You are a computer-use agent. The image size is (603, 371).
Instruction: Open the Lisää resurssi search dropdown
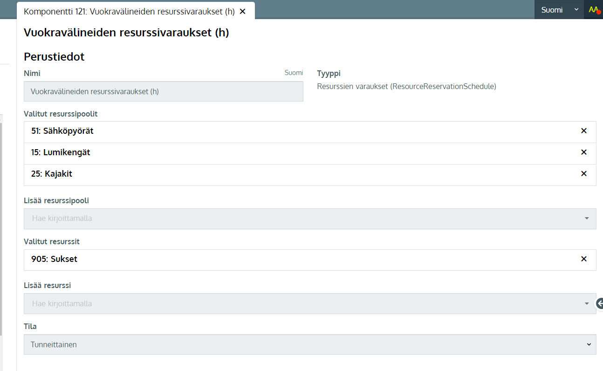(310, 304)
